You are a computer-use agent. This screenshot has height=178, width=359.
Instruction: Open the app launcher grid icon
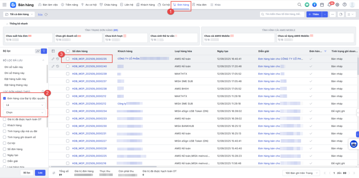coord(4,5)
